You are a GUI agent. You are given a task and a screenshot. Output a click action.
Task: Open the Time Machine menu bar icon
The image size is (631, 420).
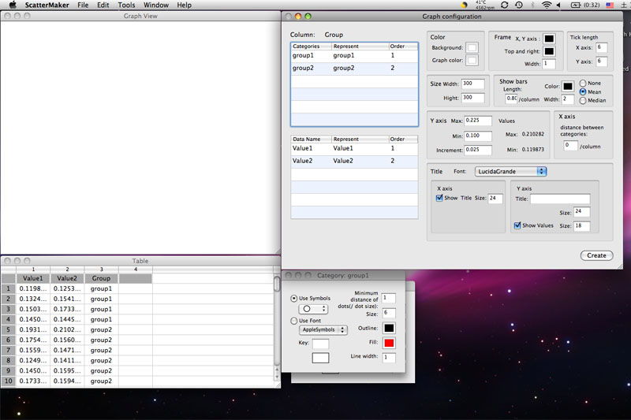[519, 5]
